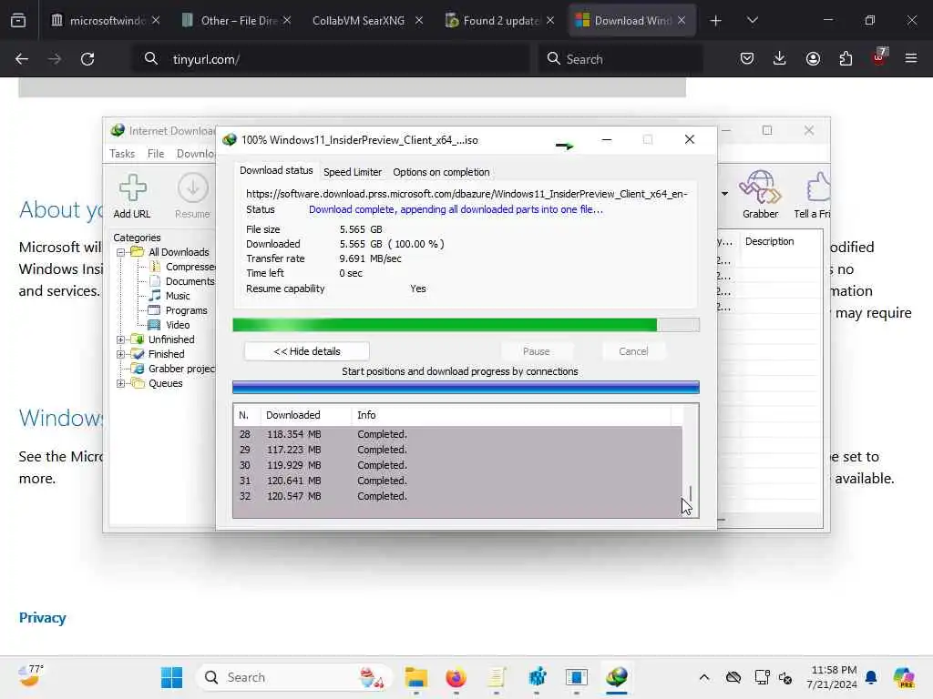Click the Hide details button
Viewport: 933px width, 699px height.
pyautogui.click(x=307, y=351)
